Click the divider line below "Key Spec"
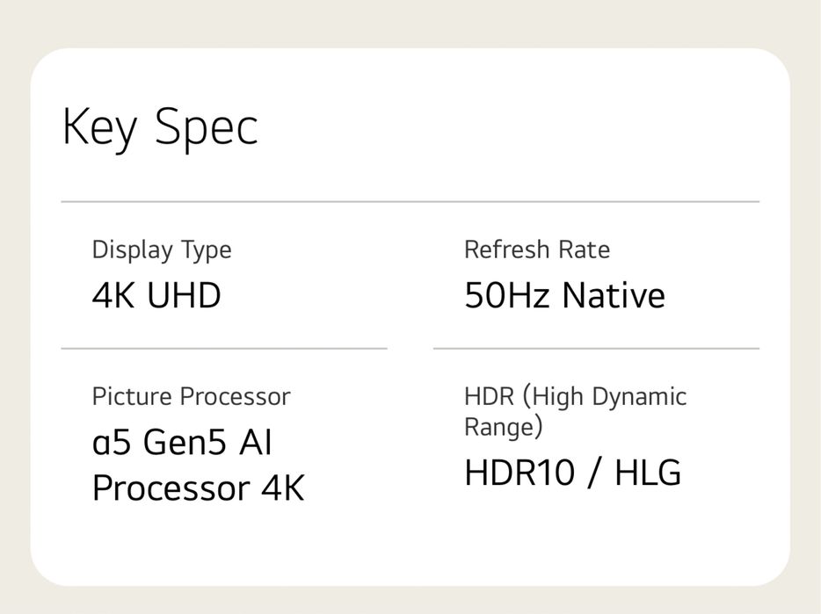 point(410,202)
